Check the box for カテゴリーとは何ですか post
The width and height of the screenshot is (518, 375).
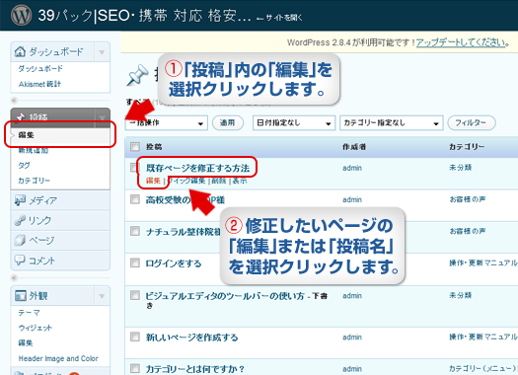pyautogui.click(x=135, y=368)
